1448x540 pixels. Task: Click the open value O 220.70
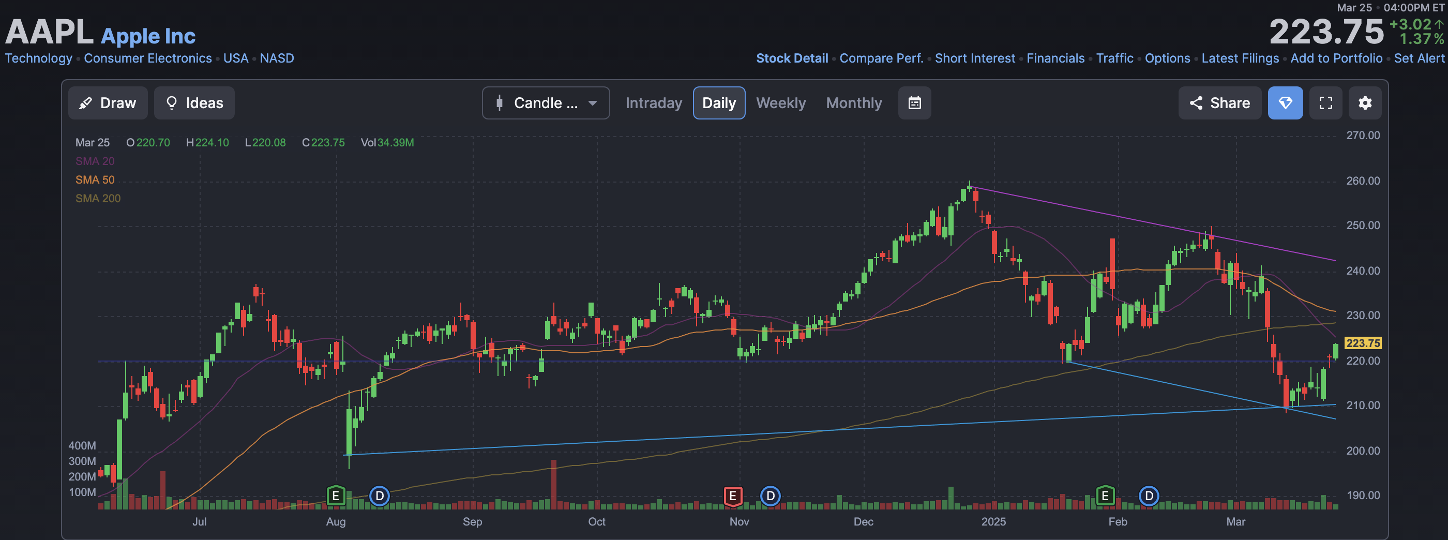click(148, 142)
